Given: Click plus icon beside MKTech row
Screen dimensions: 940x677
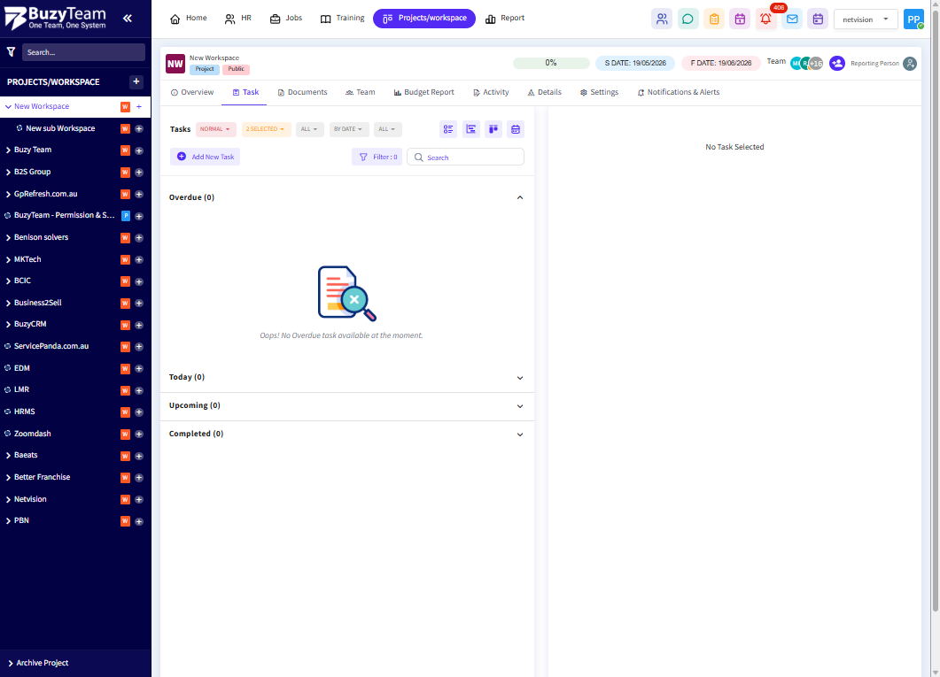Looking at the screenshot, I should pos(139,260).
